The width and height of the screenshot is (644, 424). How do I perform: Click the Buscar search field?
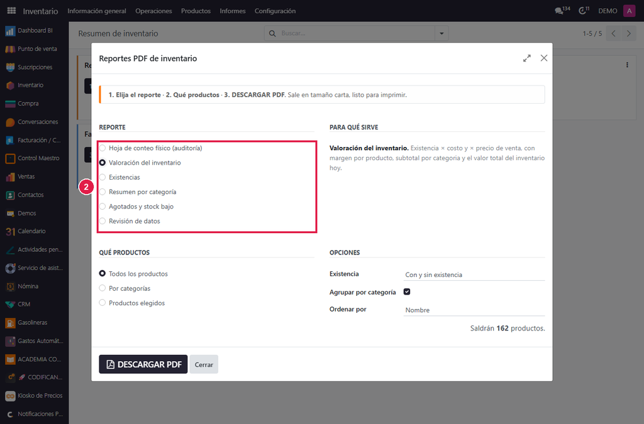tap(356, 33)
